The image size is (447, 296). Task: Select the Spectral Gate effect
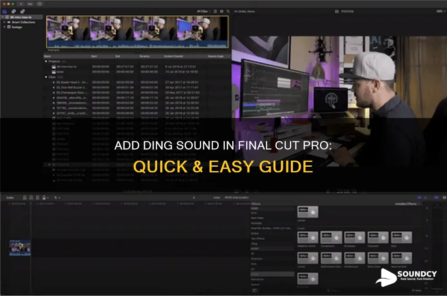402,258
